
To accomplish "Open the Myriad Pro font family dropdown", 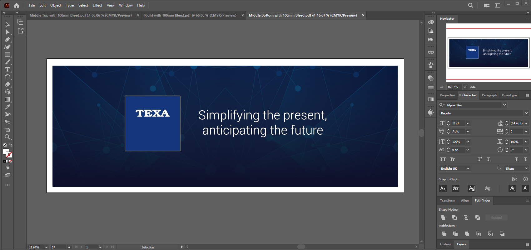I will [504, 105].
